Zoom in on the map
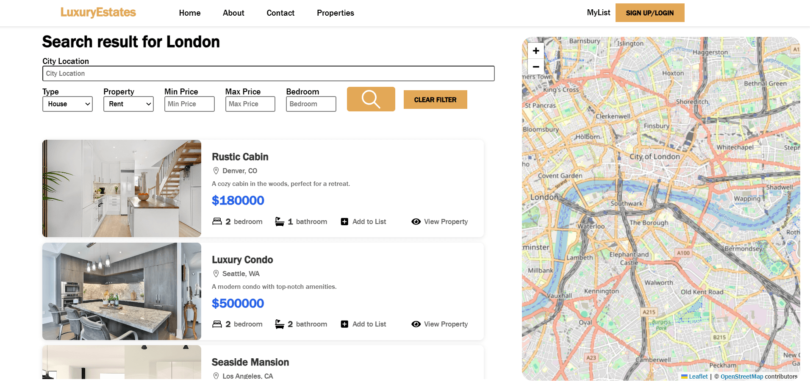810x382 pixels. (x=536, y=51)
